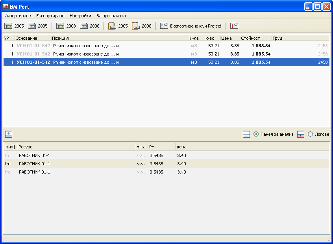Select the 'Логове' radio button
The image size is (333, 244).
coord(311,134)
